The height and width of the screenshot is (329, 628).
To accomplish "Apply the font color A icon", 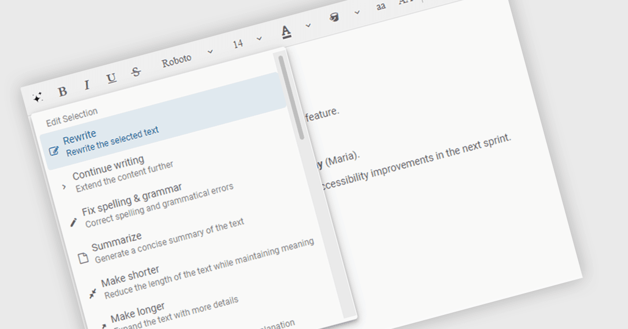I will (286, 32).
